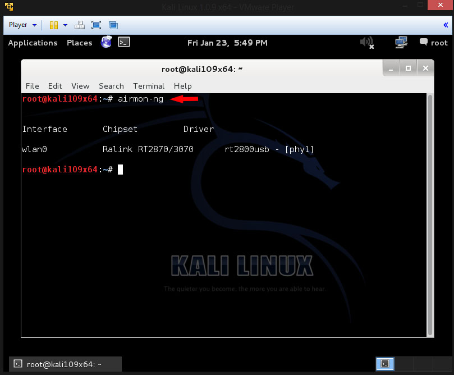The height and width of the screenshot is (375, 454).
Task: Open the terminal Search menu
Action: point(111,86)
